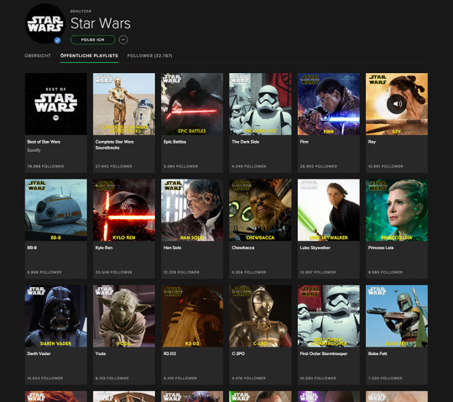Click the C-3PO title text
453x402 pixels.
(238, 353)
